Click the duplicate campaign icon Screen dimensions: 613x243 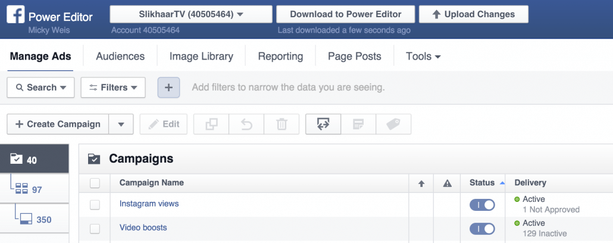[x=211, y=124]
